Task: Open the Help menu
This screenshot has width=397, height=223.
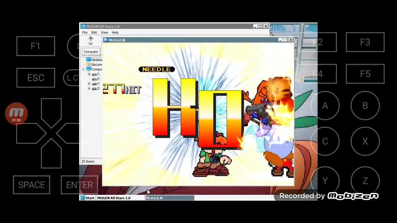Action: (115, 33)
